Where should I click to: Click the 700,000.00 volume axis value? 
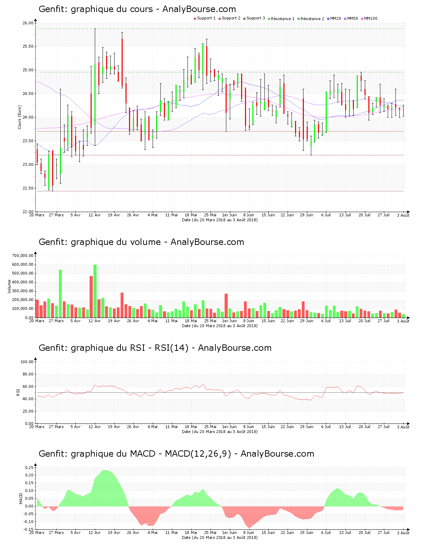(x=23, y=256)
